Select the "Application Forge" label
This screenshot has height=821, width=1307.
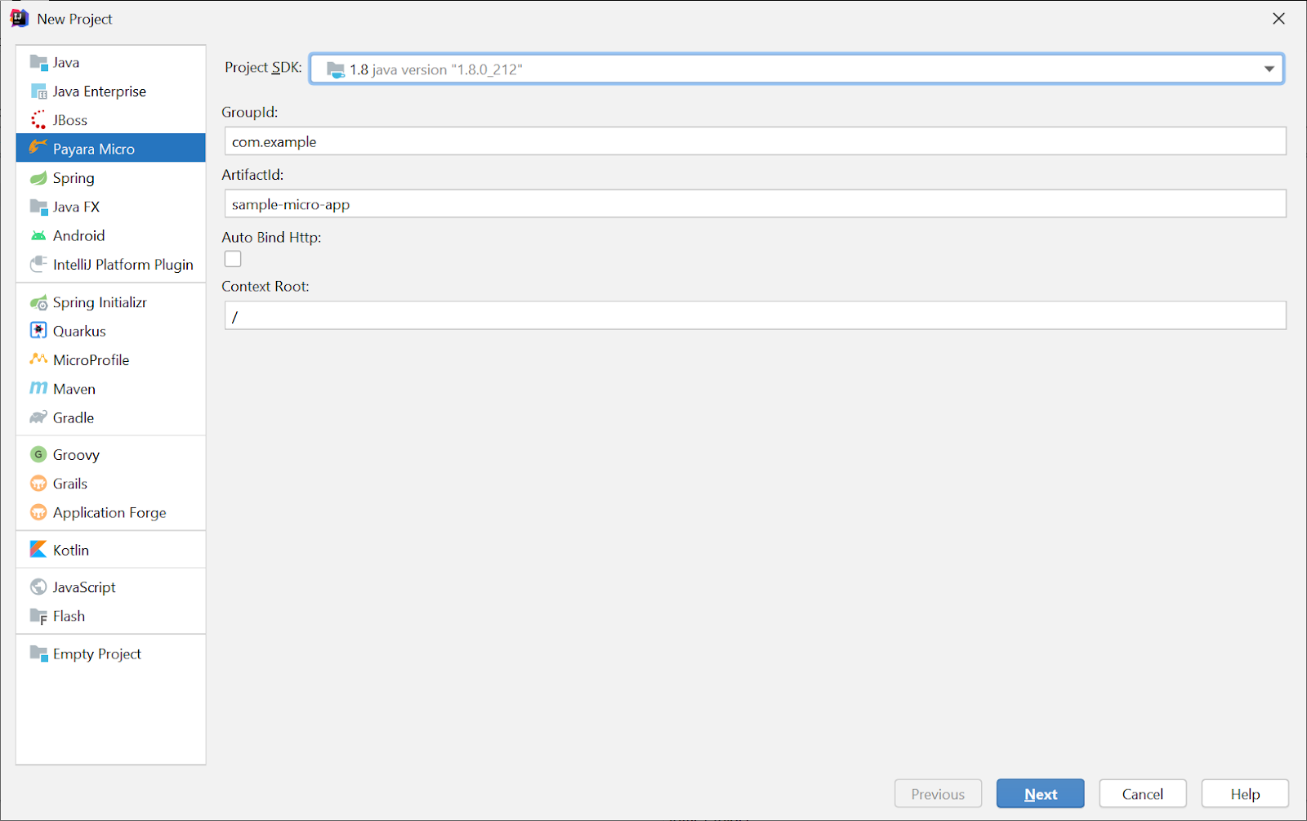tap(109, 512)
